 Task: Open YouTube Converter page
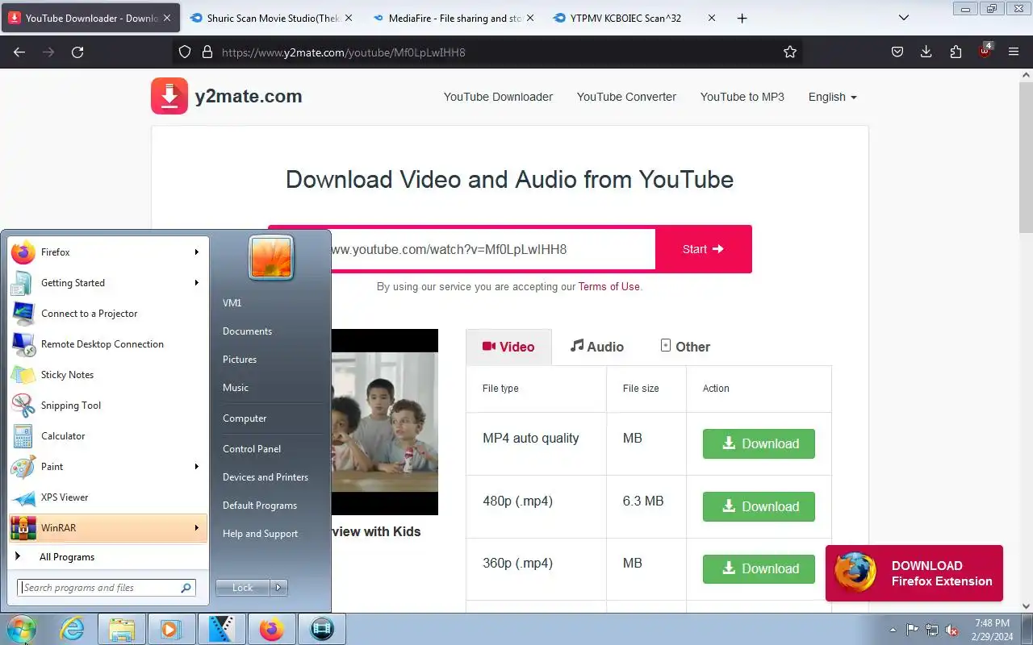(626, 97)
